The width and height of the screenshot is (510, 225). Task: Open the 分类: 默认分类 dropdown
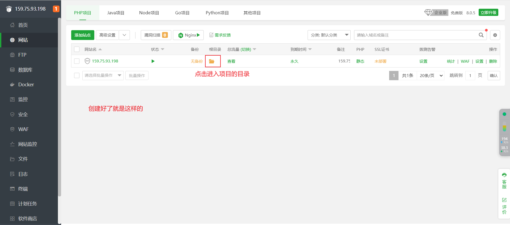(x=329, y=35)
